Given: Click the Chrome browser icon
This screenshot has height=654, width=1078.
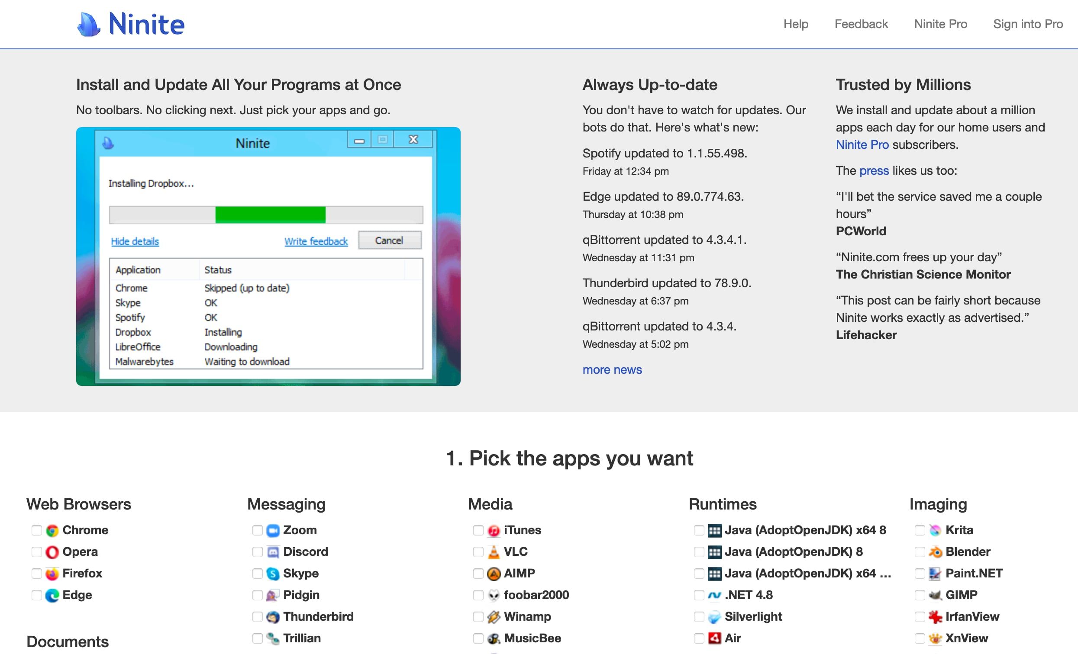Looking at the screenshot, I should [x=52, y=530].
